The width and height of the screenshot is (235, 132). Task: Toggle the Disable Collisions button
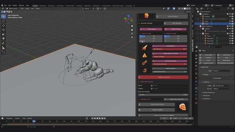(x=176, y=29)
